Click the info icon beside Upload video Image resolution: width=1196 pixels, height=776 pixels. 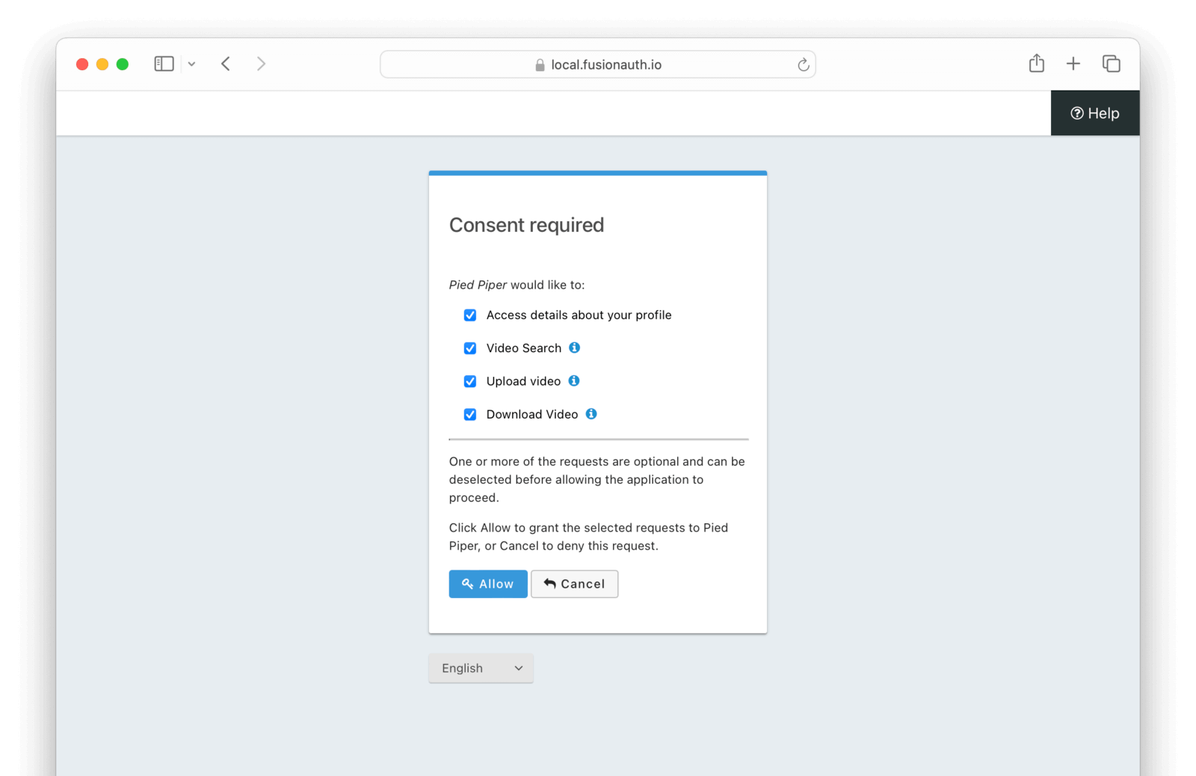[x=573, y=381]
